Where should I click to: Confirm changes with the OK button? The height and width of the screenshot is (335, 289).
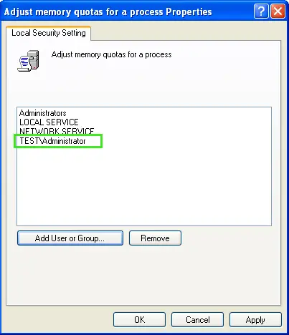(139, 320)
